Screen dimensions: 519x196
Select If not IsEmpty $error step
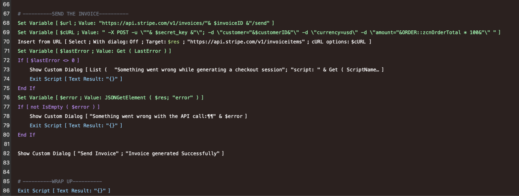click(58, 107)
